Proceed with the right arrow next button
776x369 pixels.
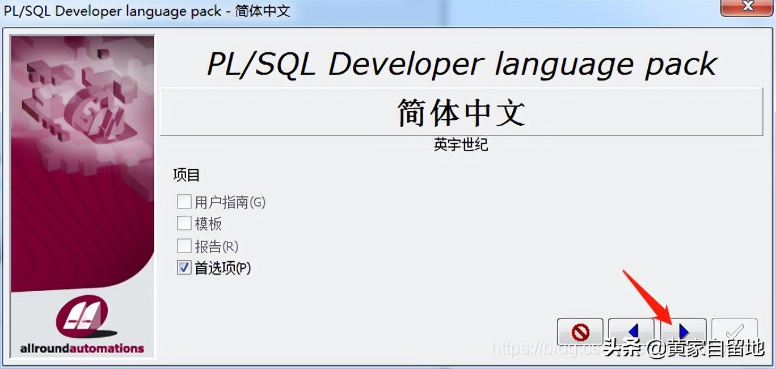(x=683, y=332)
